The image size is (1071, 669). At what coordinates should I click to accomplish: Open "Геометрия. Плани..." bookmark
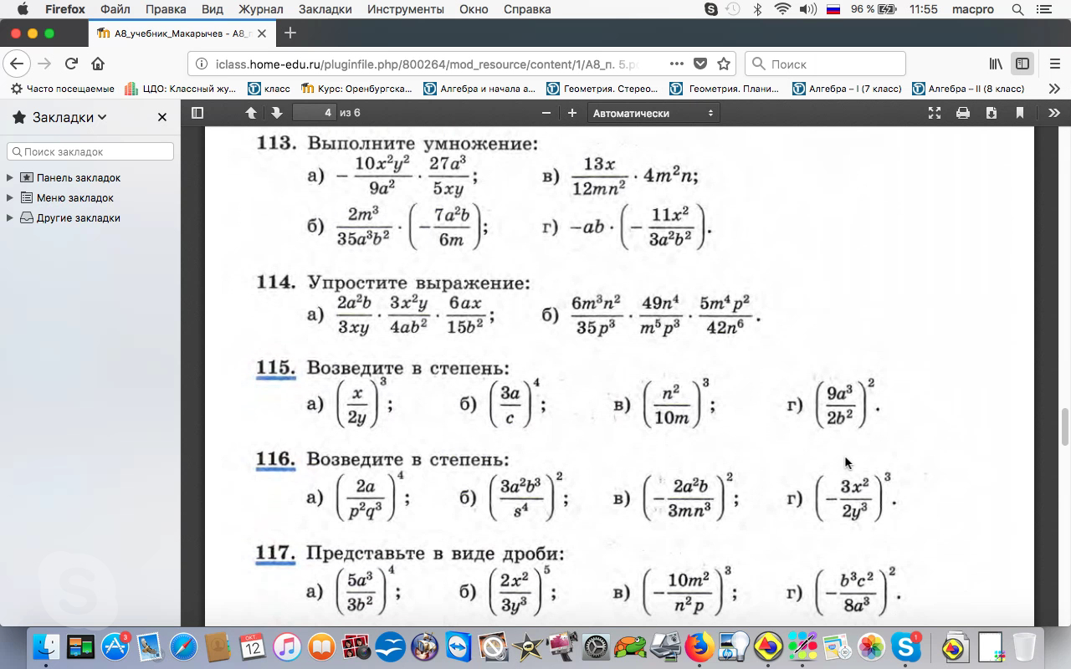725,89
